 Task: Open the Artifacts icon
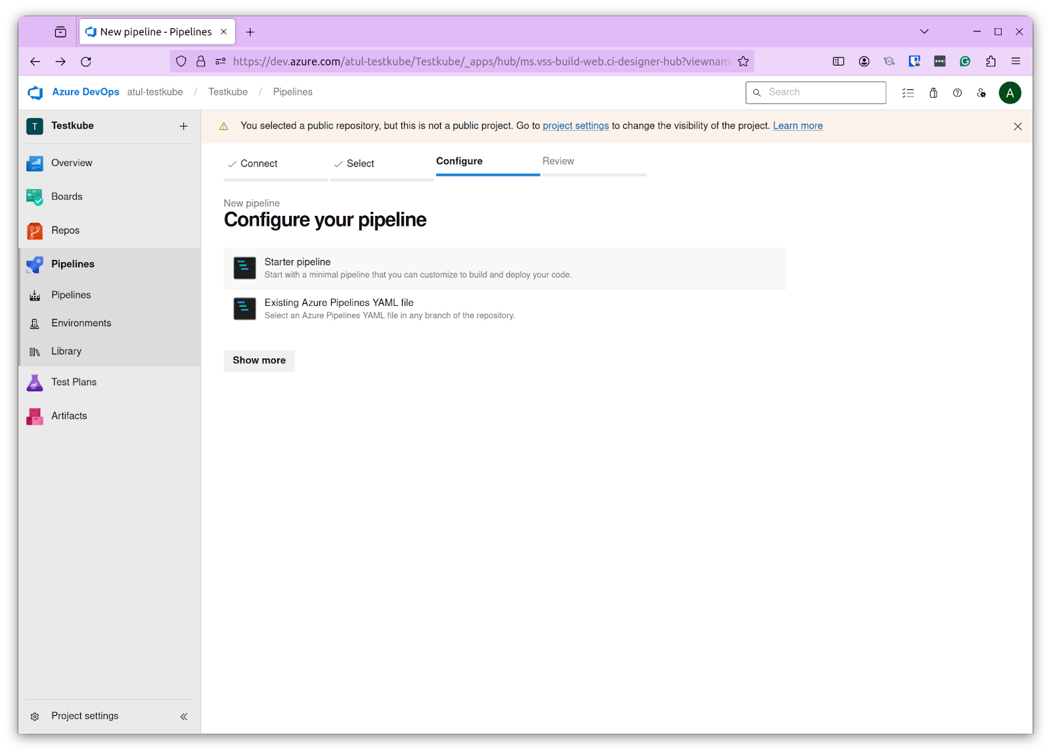[35, 416]
